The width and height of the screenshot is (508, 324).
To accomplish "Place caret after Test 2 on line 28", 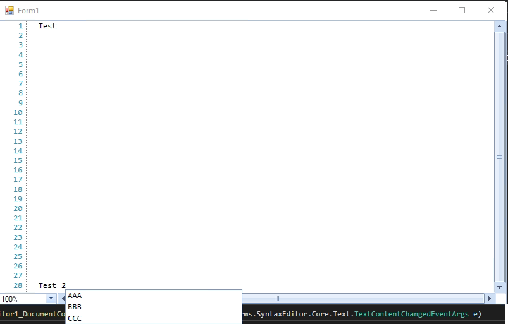I will click(66, 285).
